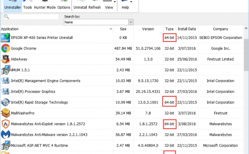Click the Uninstall toolbar button
Viewport: 249px width, 154px height.
pyautogui.click(x=80, y=6)
